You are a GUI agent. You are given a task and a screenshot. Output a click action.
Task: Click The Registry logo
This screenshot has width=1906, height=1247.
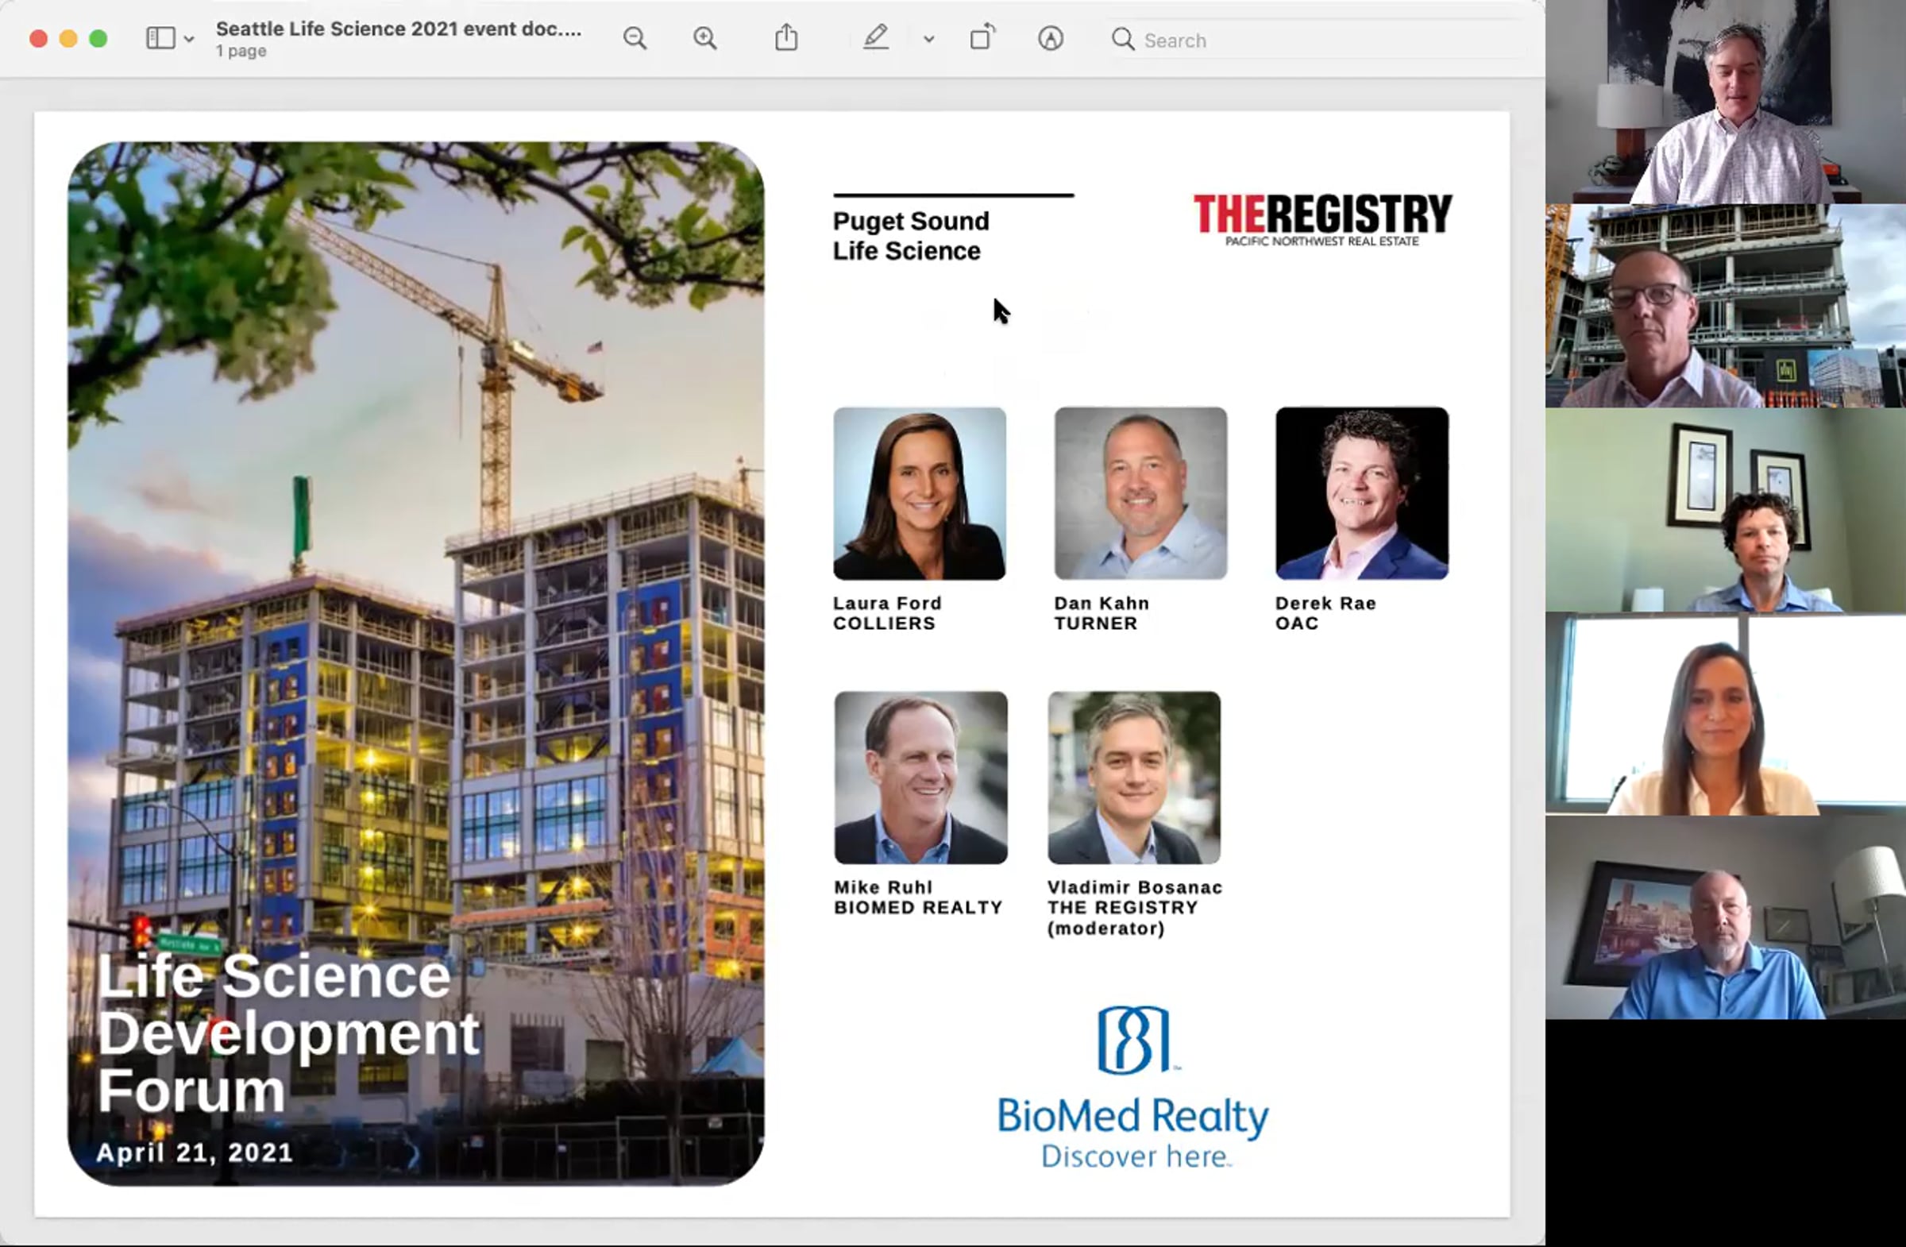click(x=1322, y=218)
